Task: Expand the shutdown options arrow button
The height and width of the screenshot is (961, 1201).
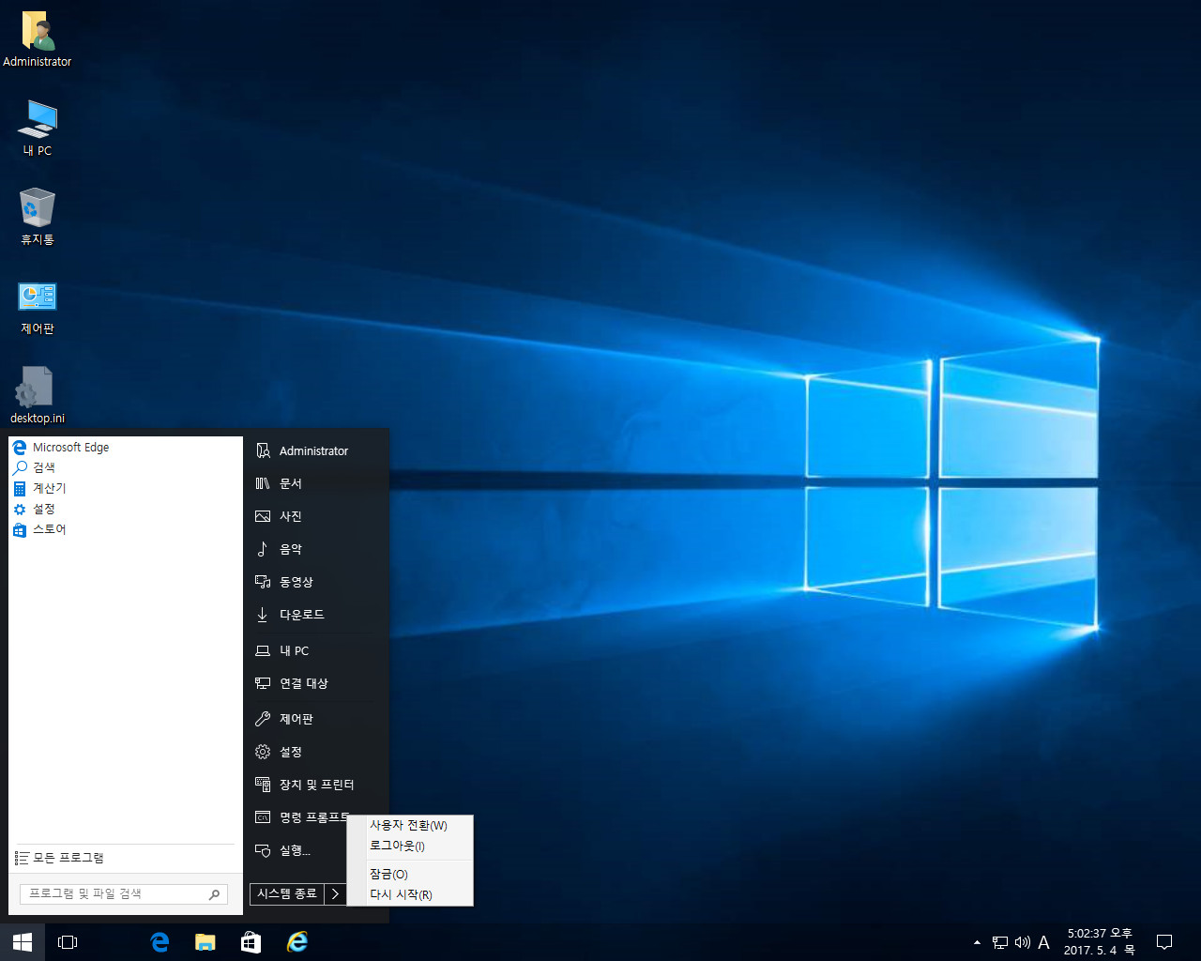Action: pyautogui.click(x=335, y=894)
